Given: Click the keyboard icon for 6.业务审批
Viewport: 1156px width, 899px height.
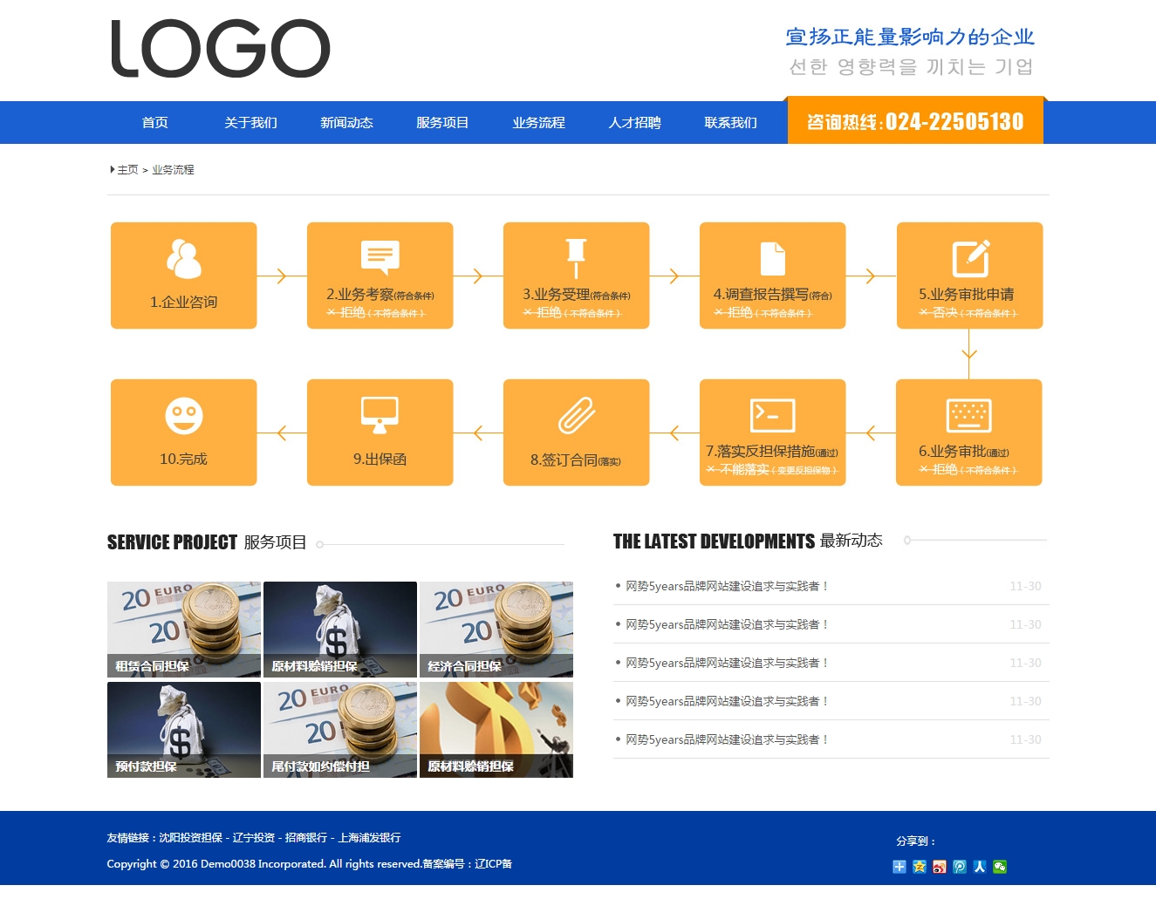Looking at the screenshot, I should tap(968, 416).
